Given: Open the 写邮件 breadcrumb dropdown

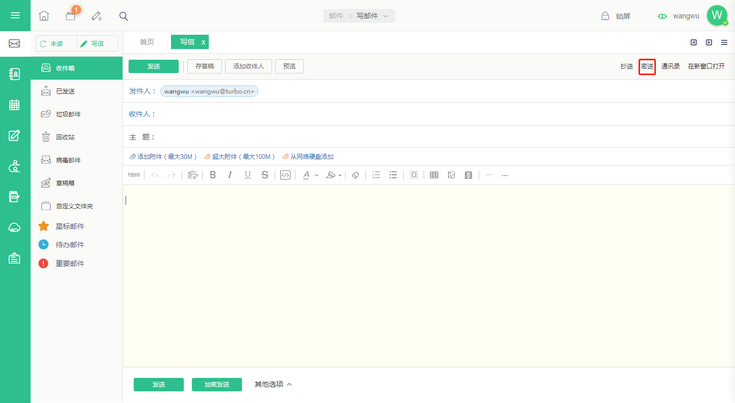Looking at the screenshot, I should (372, 16).
